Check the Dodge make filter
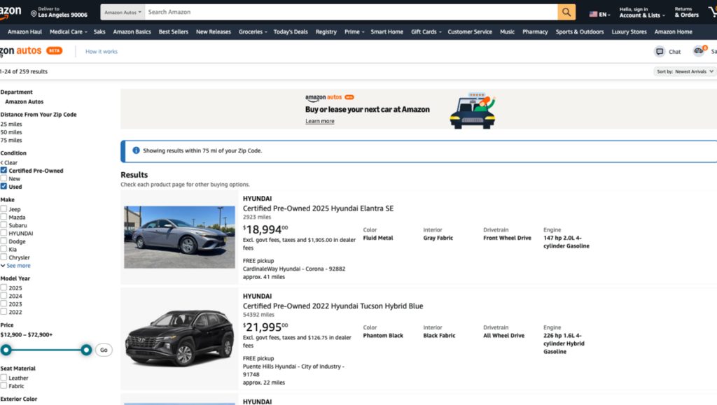The width and height of the screenshot is (717, 405). 4,241
